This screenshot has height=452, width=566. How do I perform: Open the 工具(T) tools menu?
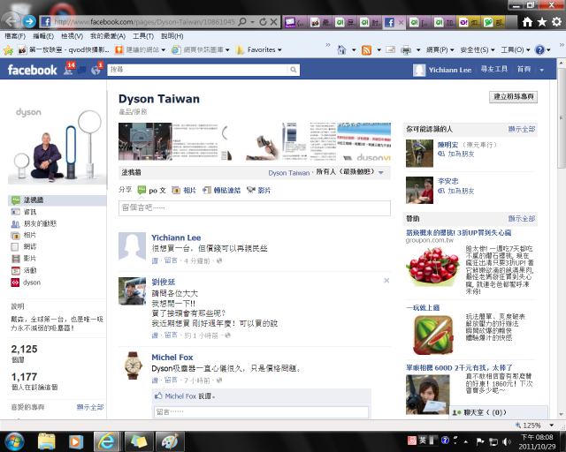click(x=143, y=36)
